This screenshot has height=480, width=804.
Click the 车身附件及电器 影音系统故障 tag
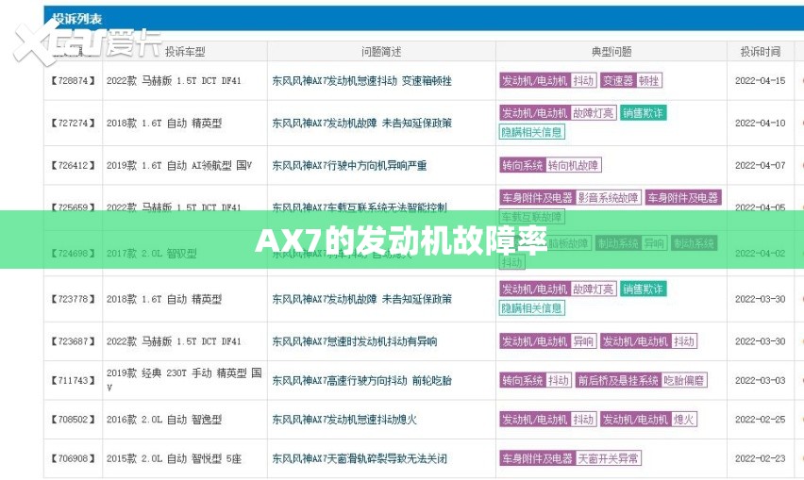coord(570,198)
